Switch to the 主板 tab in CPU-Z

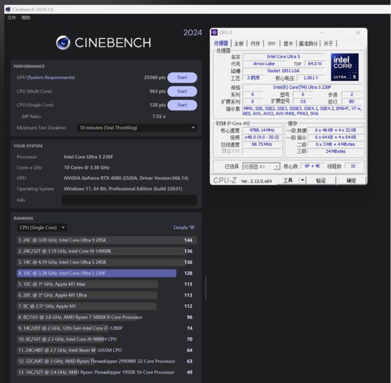pyautogui.click(x=238, y=43)
